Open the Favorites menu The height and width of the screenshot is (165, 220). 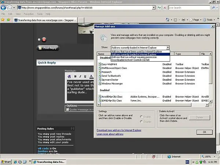coord(29,14)
